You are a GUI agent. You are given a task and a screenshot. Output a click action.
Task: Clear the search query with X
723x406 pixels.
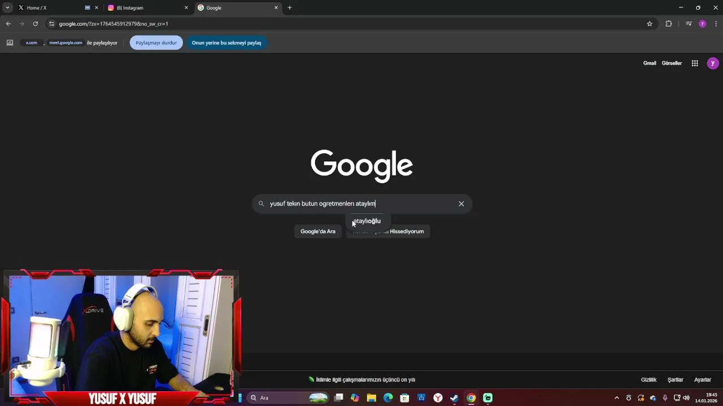click(461, 204)
